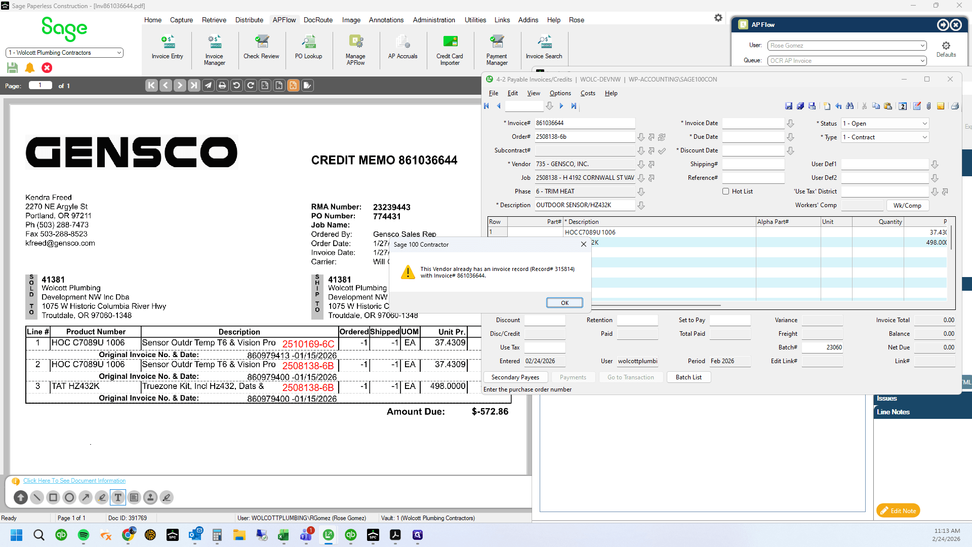972x547 pixels.
Task: Open Windows Start menu on taskbar
Action: pos(17,535)
